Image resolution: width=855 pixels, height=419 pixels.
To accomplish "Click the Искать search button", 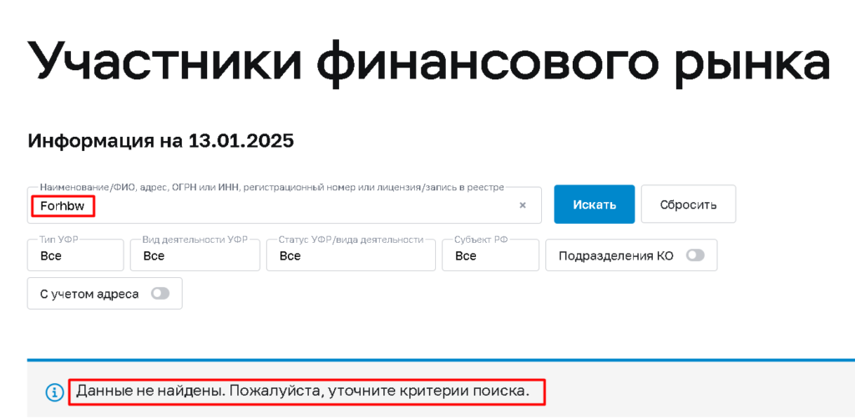I will 594,204.
